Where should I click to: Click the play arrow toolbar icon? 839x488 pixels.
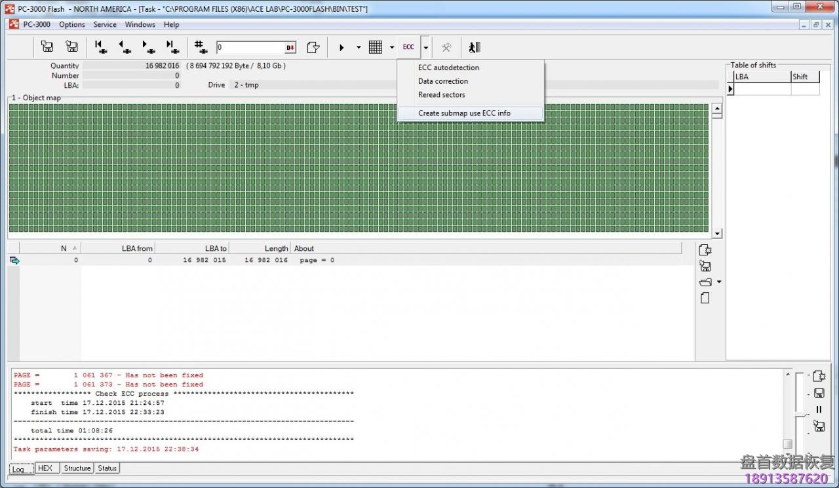coord(341,47)
